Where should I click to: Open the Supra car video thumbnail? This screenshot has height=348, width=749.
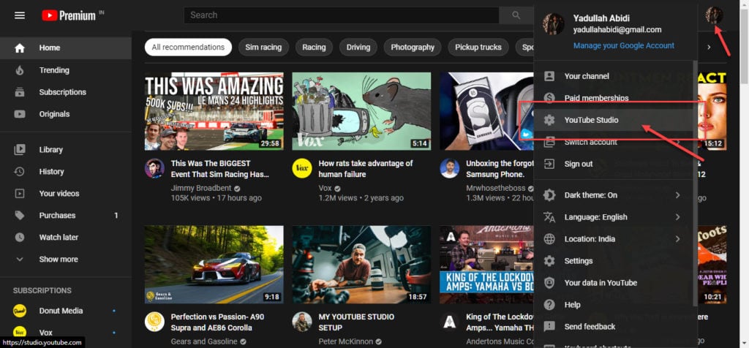(x=214, y=265)
